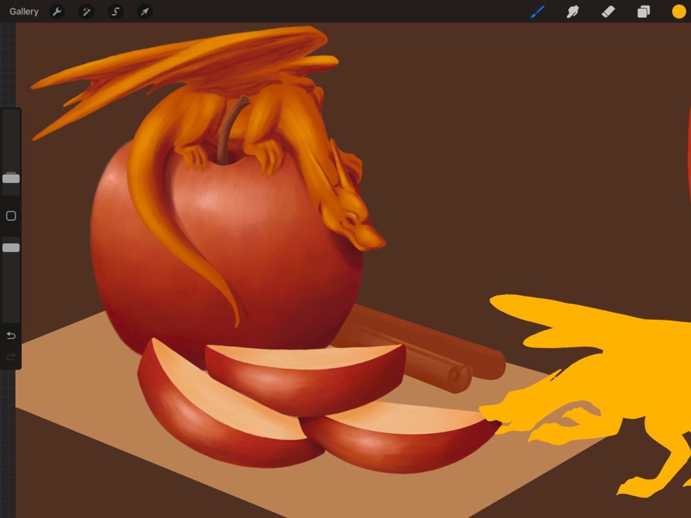691x518 pixels.
Task: Tap the brush opacity slider handle
Action: point(10,247)
